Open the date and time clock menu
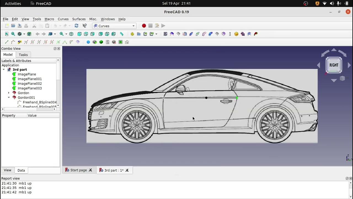 [176, 3]
